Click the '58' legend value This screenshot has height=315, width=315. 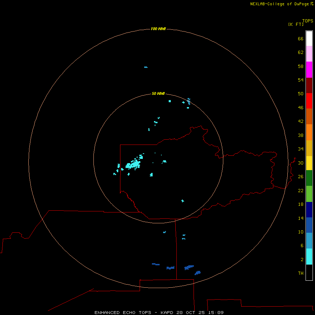coord(301,66)
